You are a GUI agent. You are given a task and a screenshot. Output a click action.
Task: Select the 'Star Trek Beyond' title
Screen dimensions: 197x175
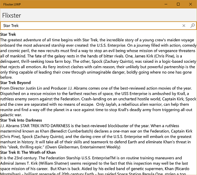[x=15, y=83]
